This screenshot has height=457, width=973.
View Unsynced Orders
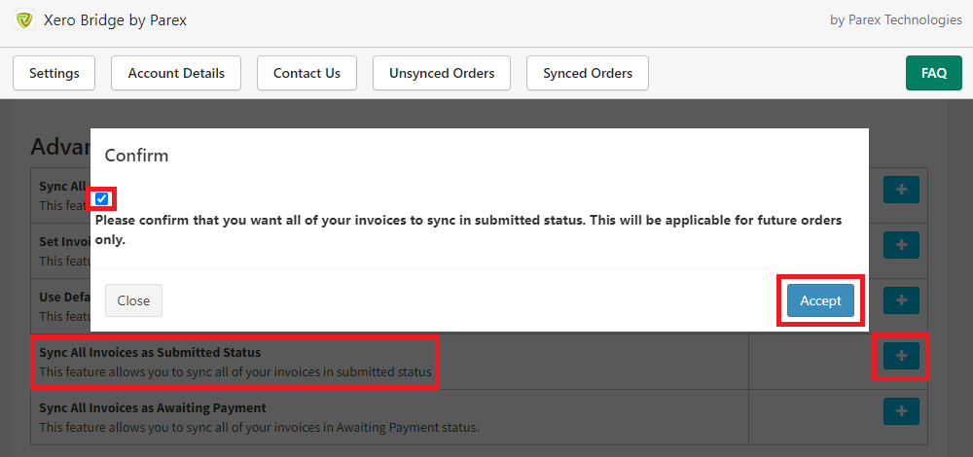(x=442, y=73)
